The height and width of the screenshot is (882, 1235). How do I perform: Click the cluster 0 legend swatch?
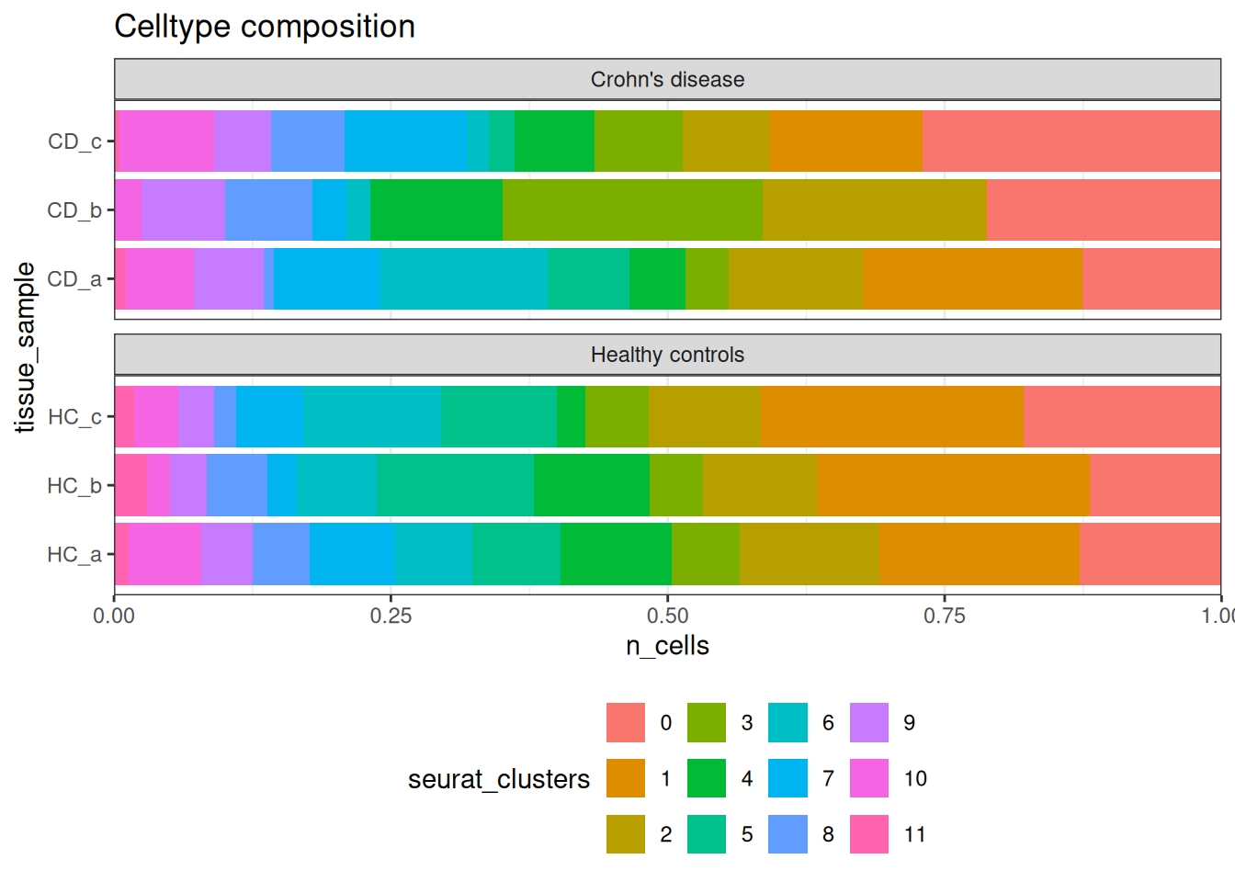coord(626,722)
